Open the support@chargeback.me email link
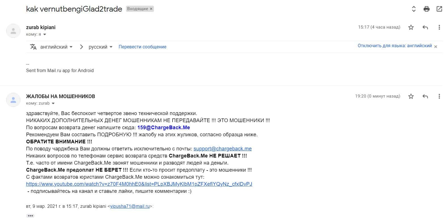 coord(223,149)
